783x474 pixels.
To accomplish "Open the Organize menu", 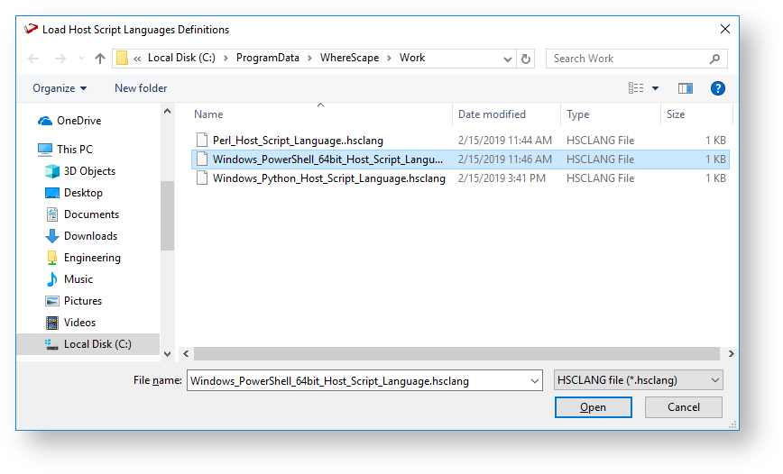I will (x=60, y=88).
